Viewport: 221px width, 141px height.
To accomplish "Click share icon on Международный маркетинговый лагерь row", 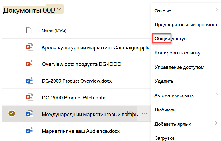I will pos(130,113).
